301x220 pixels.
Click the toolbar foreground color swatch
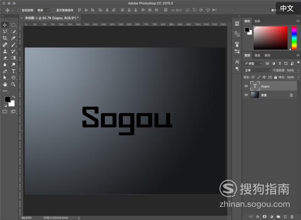[x=7, y=99]
